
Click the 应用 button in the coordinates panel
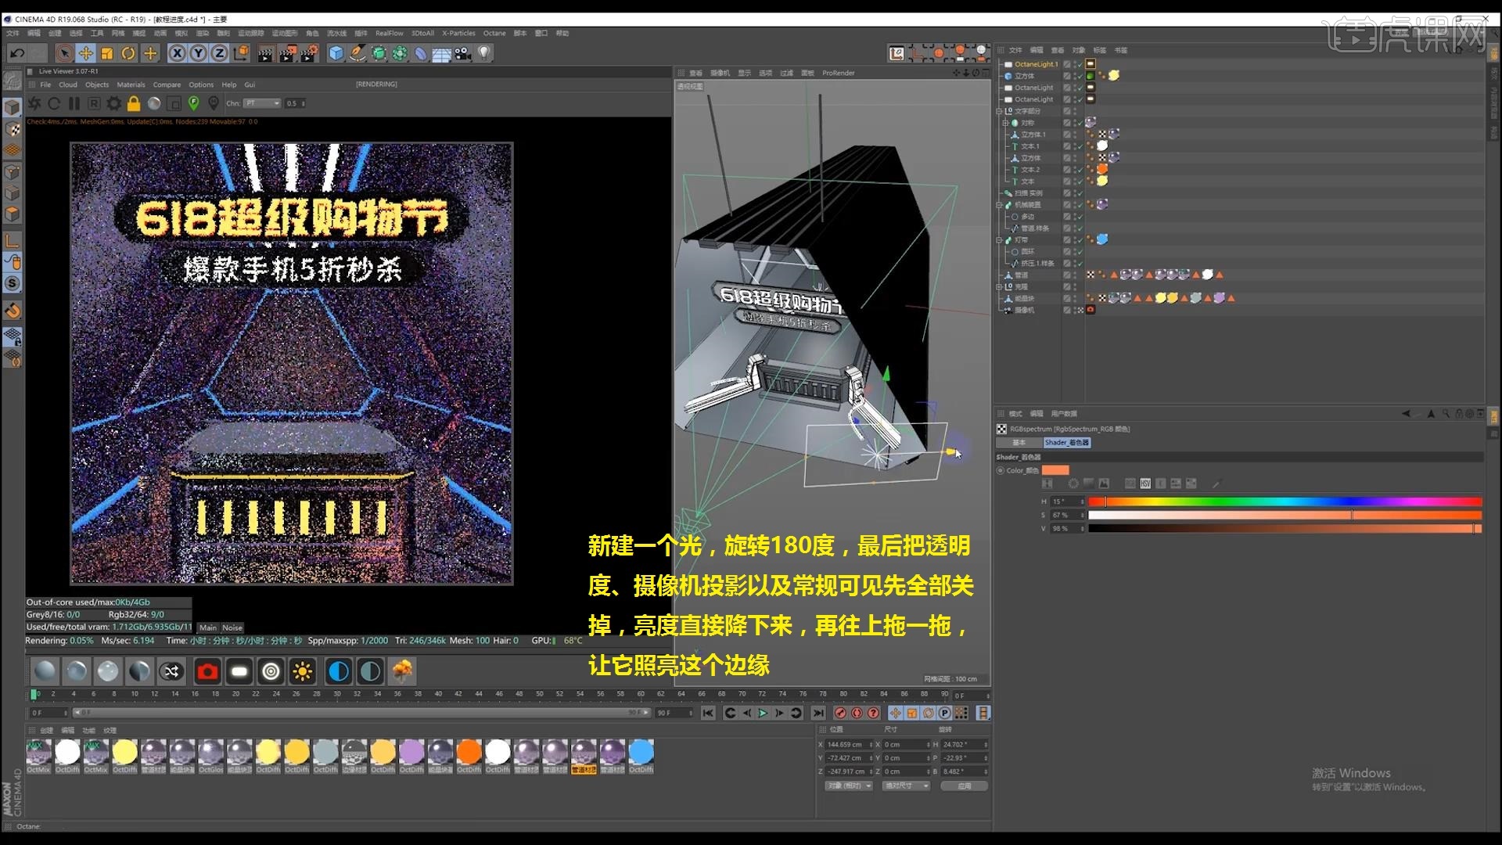point(965,786)
